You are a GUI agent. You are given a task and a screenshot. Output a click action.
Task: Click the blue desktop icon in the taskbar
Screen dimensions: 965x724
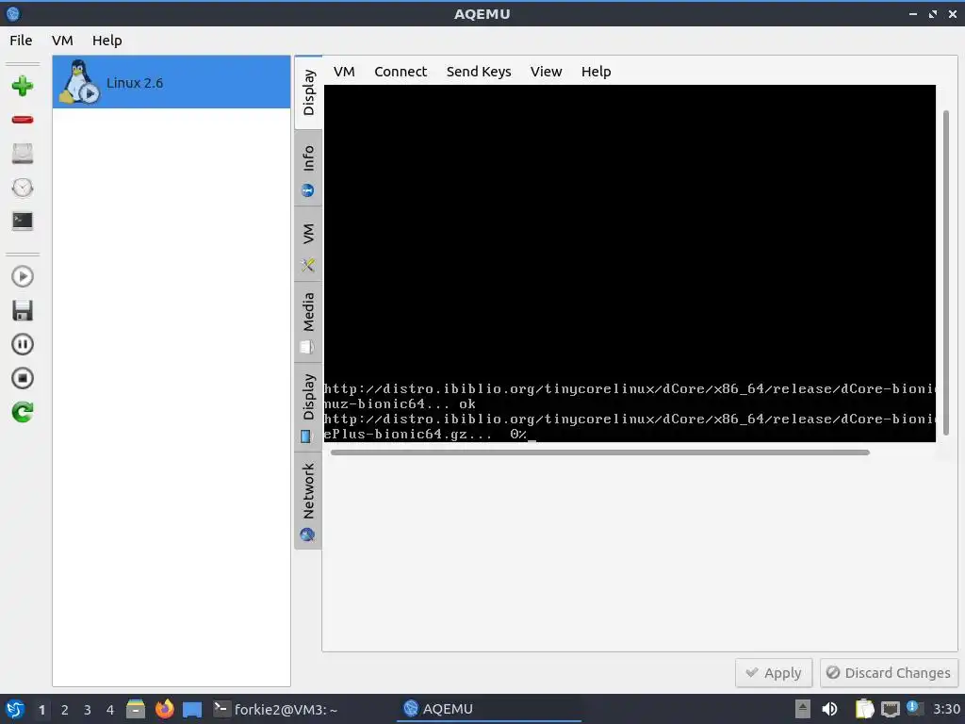(x=192, y=710)
